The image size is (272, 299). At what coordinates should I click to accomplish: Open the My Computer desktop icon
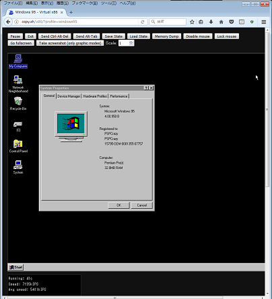coord(18,61)
